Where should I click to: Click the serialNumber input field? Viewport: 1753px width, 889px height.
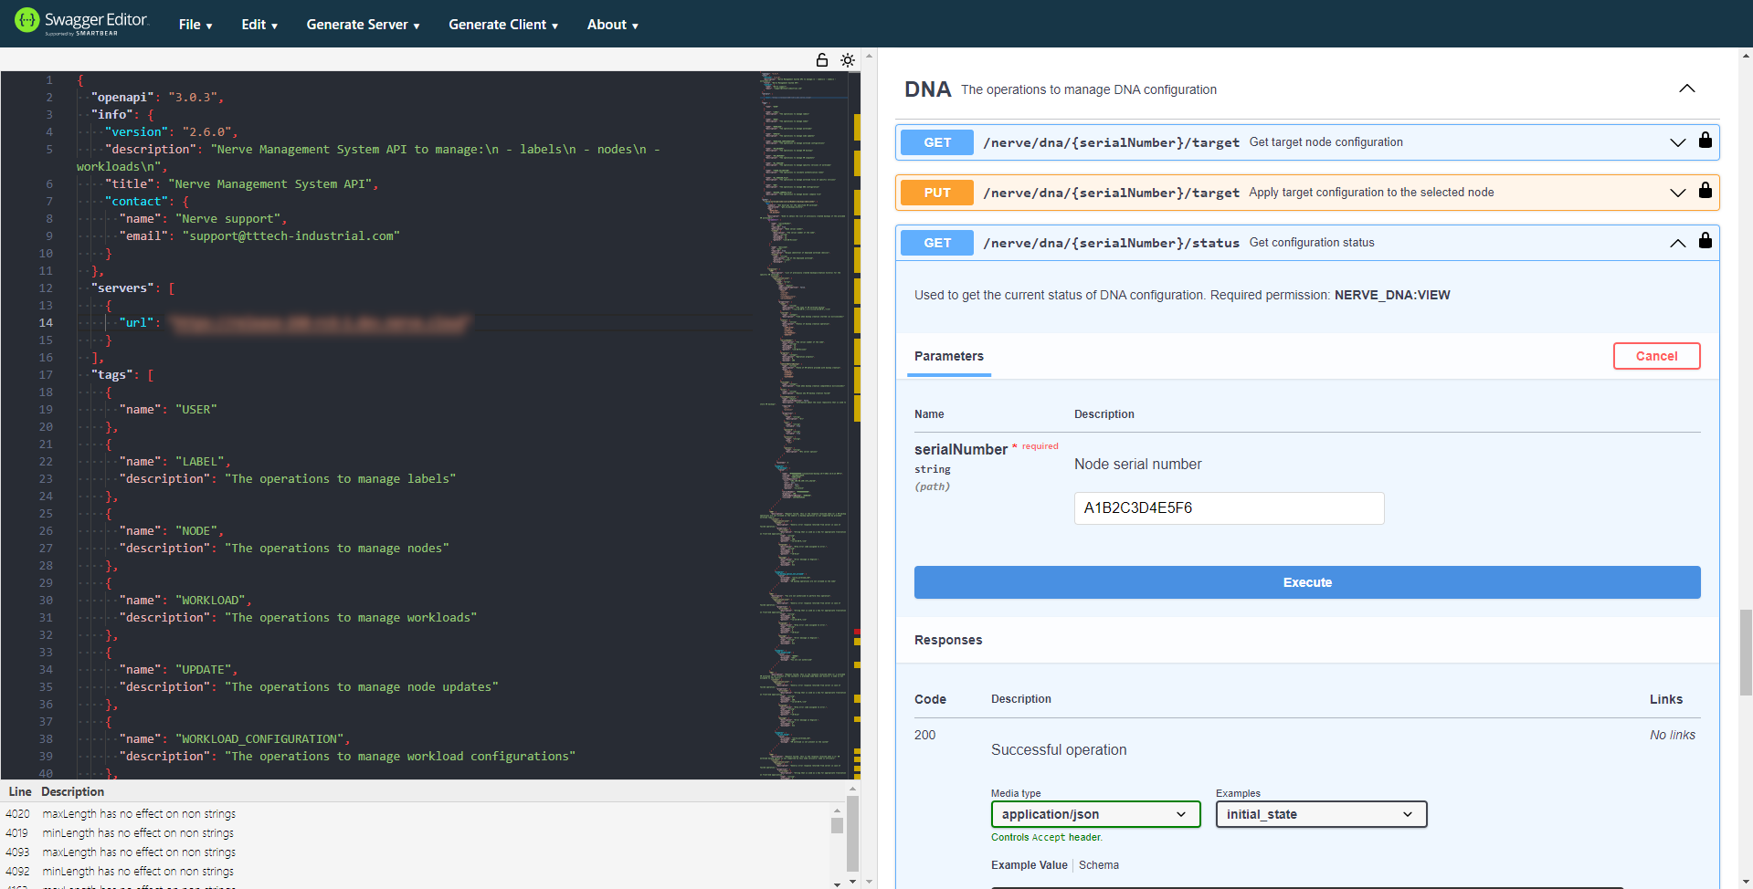click(1228, 508)
